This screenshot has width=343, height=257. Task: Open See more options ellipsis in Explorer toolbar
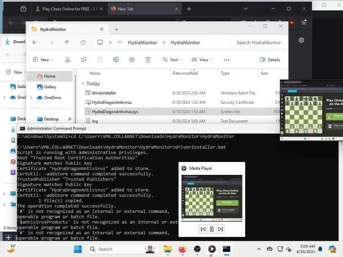pos(226,60)
